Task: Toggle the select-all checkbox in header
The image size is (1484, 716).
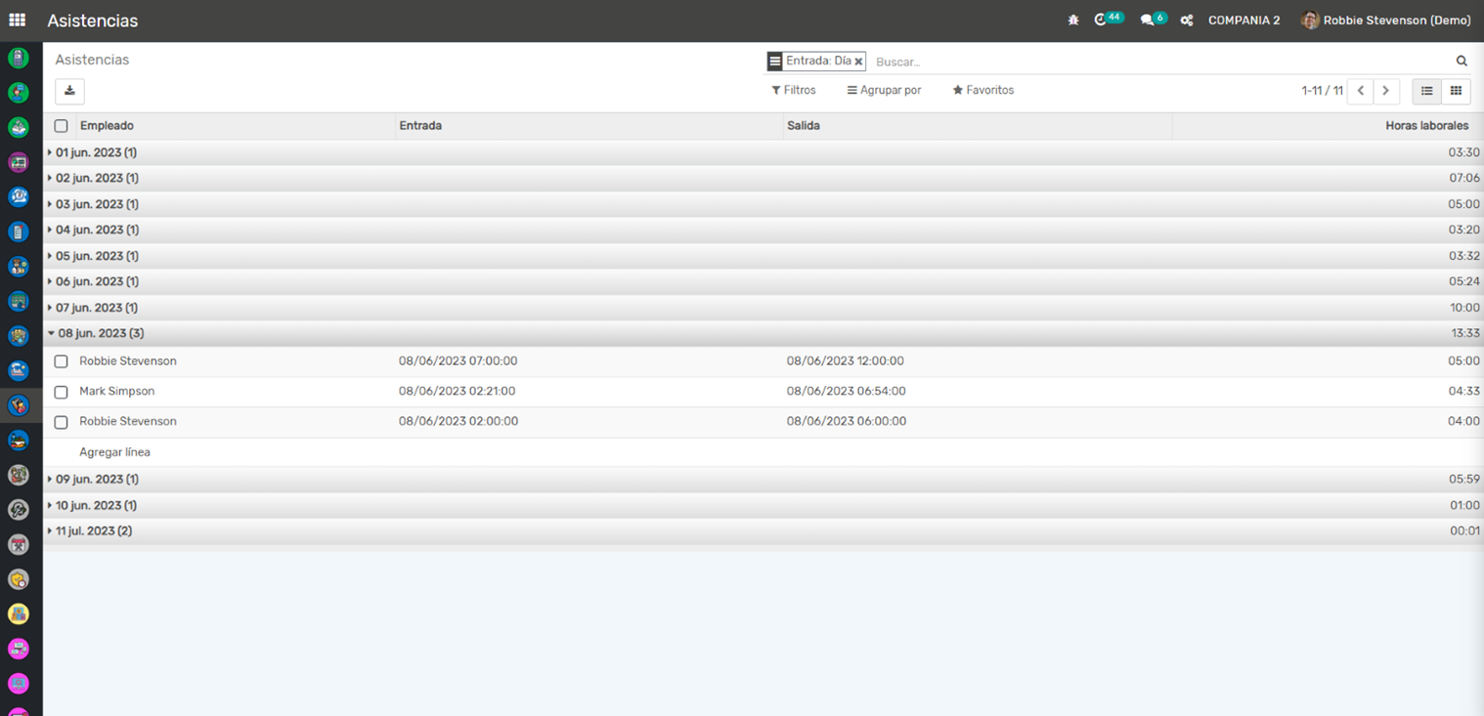Action: pos(61,126)
